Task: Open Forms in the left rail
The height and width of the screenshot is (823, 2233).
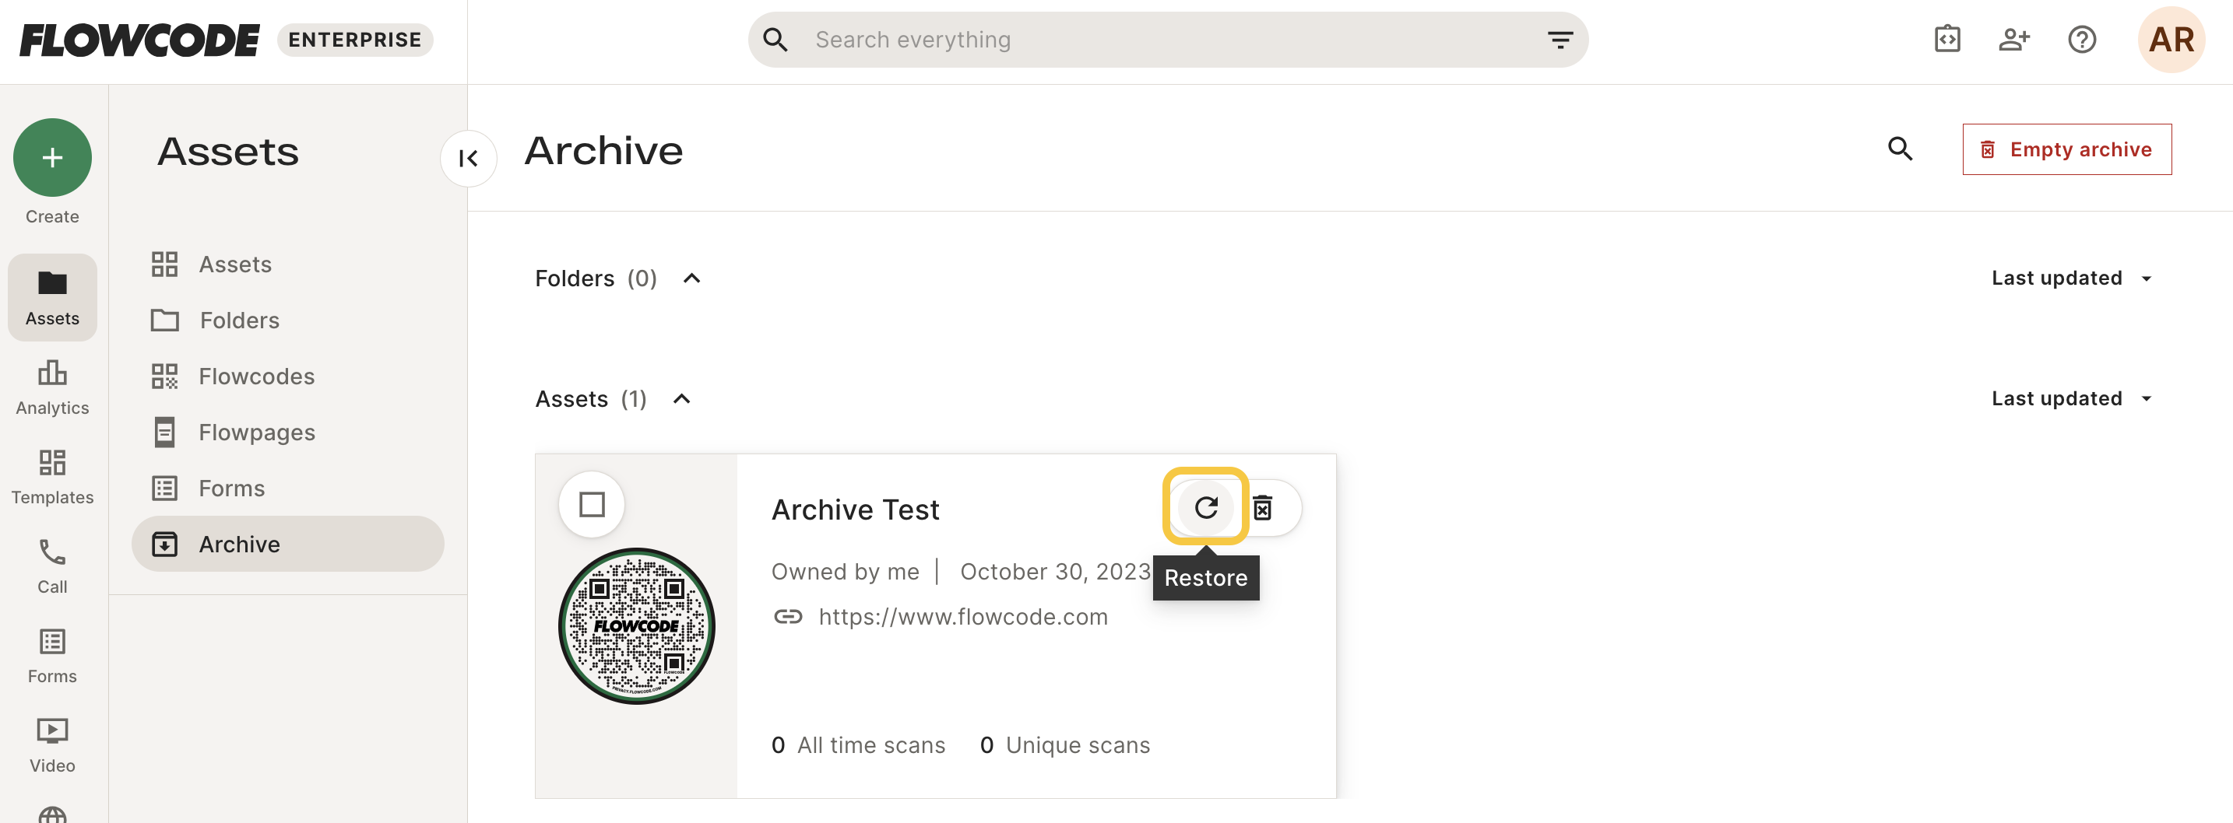Action: click(52, 656)
